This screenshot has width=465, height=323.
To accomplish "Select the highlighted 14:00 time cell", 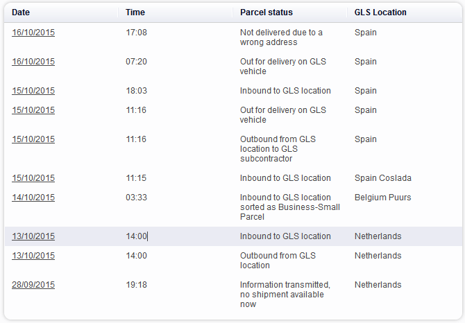I will [x=137, y=236].
